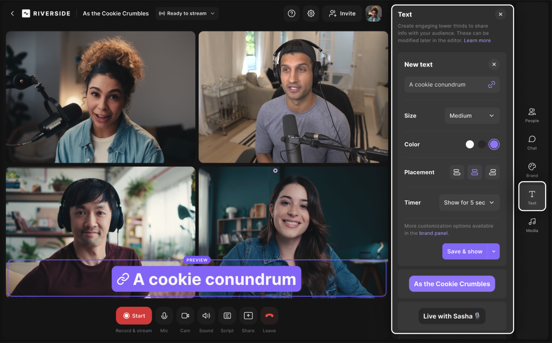
Task: Open settings gear in top bar
Action: coord(311,13)
